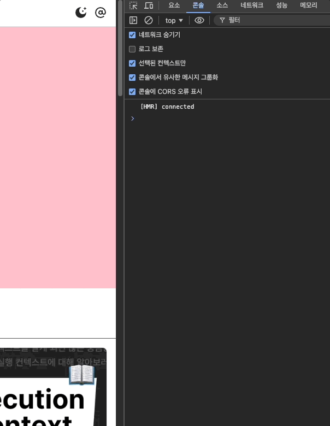Create live expression with the eye icon
The width and height of the screenshot is (330, 426).
click(199, 20)
